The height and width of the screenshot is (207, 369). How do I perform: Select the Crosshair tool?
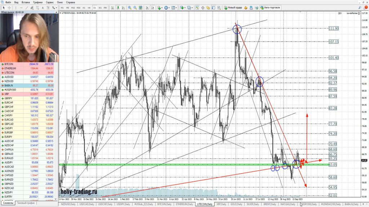click(9, 8)
